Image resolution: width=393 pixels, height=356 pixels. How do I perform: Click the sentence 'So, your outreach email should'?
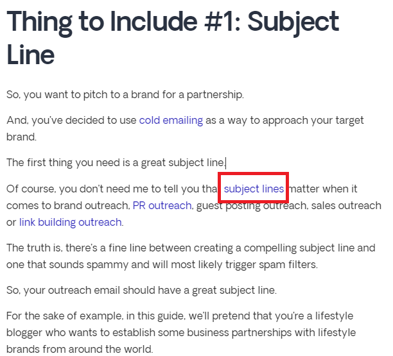141,291
